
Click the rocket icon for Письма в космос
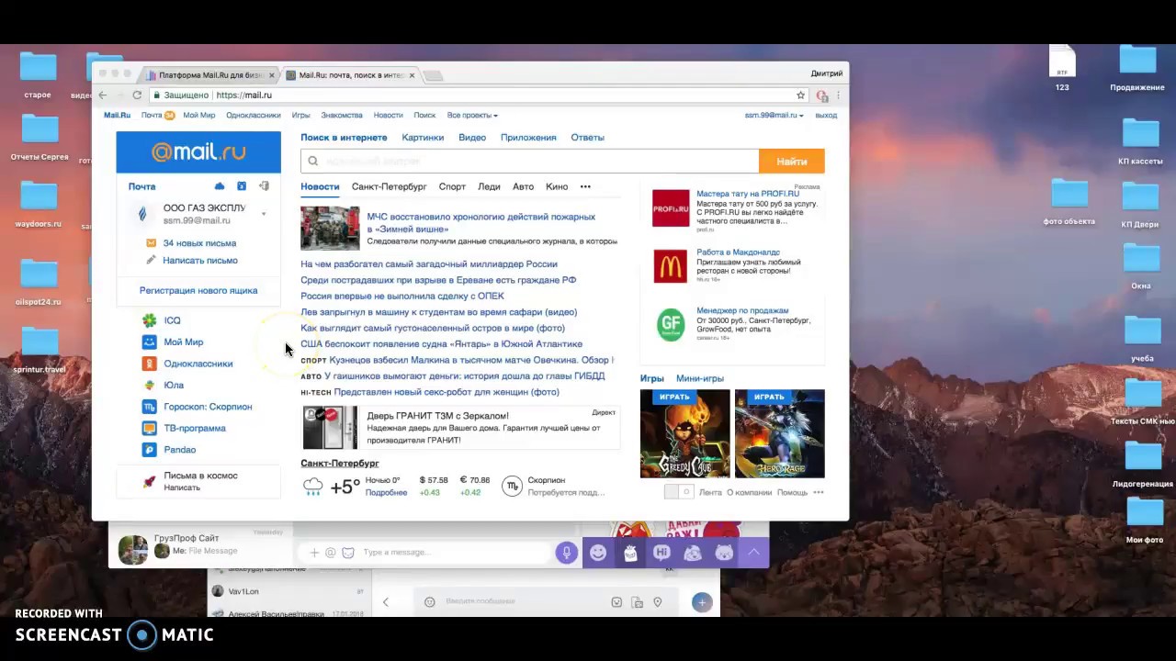(149, 481)
